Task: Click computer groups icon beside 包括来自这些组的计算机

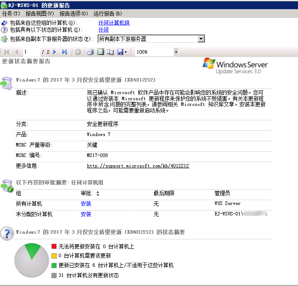Action: (4, 23)
